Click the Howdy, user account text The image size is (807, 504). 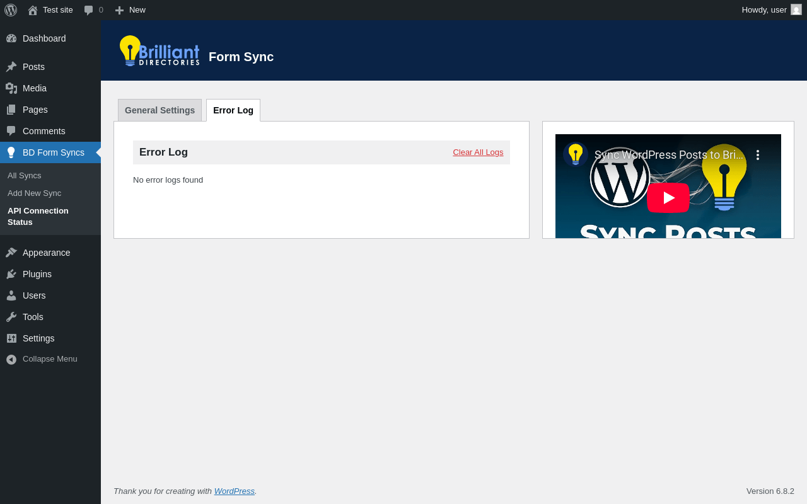coord(764,10)
